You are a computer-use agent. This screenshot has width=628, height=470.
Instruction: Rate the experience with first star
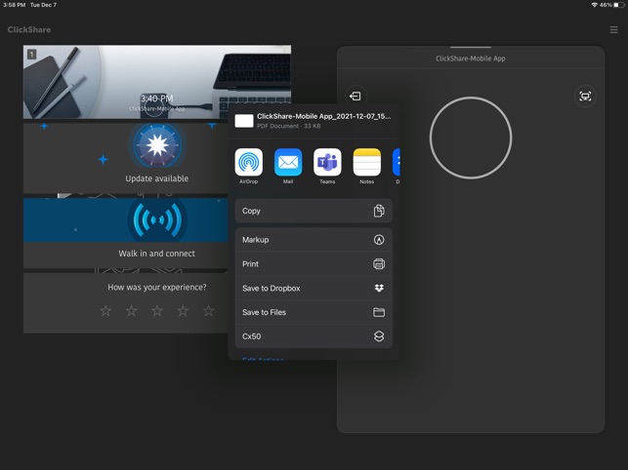(x=105, y=310)
